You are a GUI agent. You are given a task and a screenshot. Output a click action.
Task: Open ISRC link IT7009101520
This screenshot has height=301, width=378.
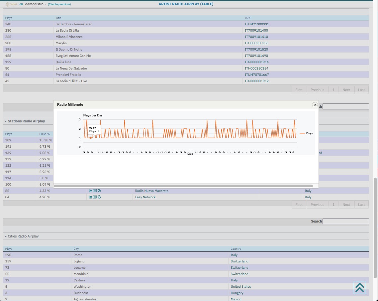tap(256, 49)
